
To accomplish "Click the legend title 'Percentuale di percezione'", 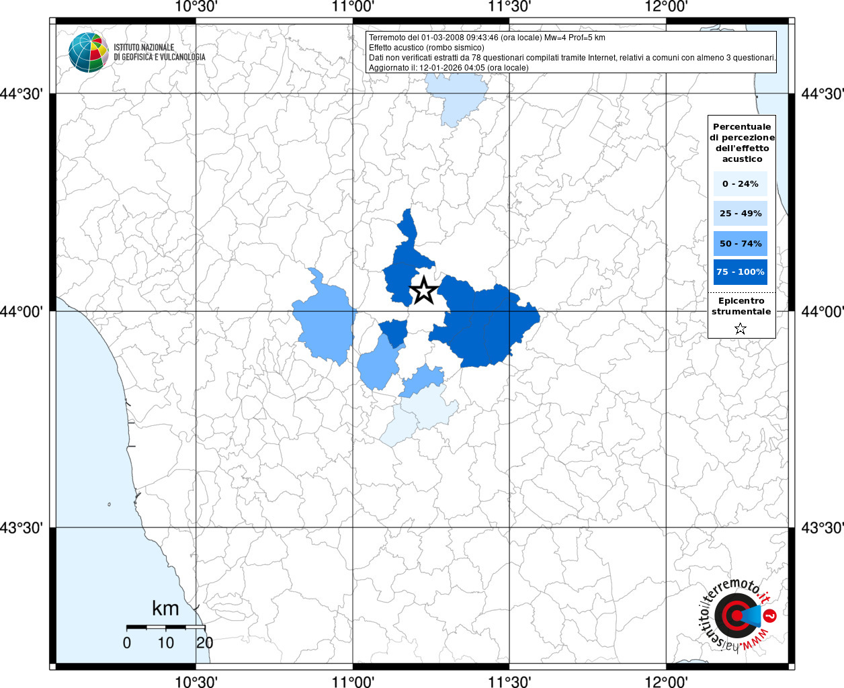I will tap(742, 142).
